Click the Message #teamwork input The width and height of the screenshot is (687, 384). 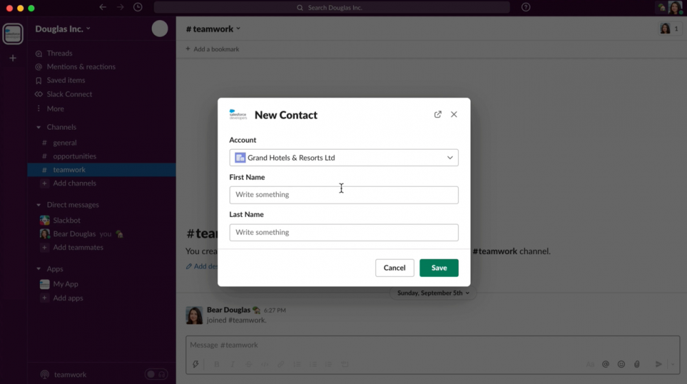[433, 345]
